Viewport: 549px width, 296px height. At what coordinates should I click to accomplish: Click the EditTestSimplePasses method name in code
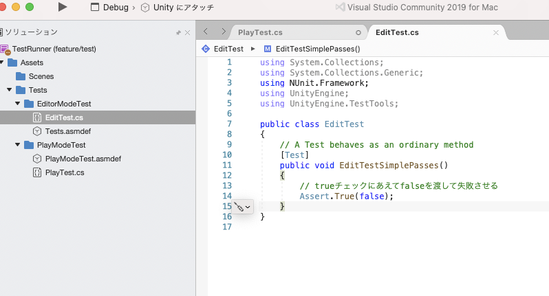tap(389, 166)
